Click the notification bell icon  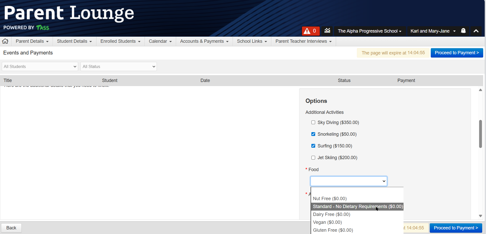pyautogui.click(x=463, y=31)
